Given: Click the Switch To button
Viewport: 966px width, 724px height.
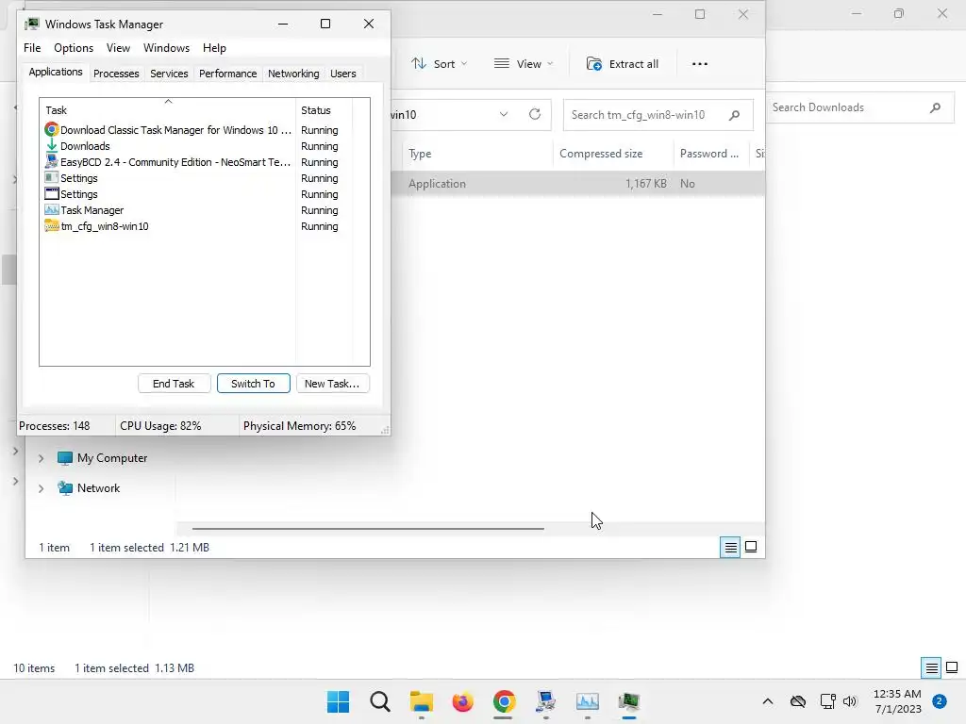Looking at the screenshot, I should click(253, 384).
